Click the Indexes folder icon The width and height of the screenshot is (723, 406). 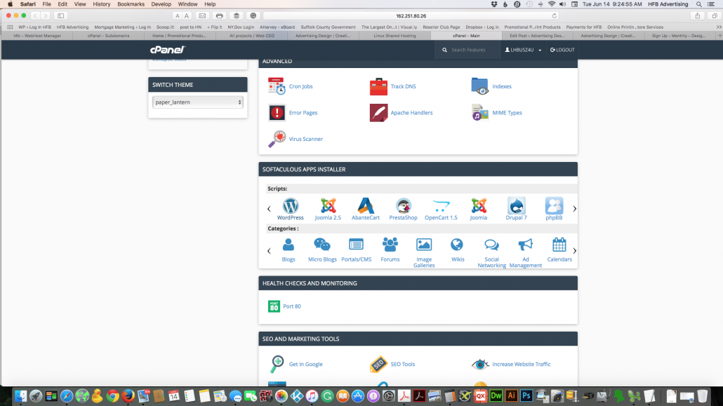point(480,86)
